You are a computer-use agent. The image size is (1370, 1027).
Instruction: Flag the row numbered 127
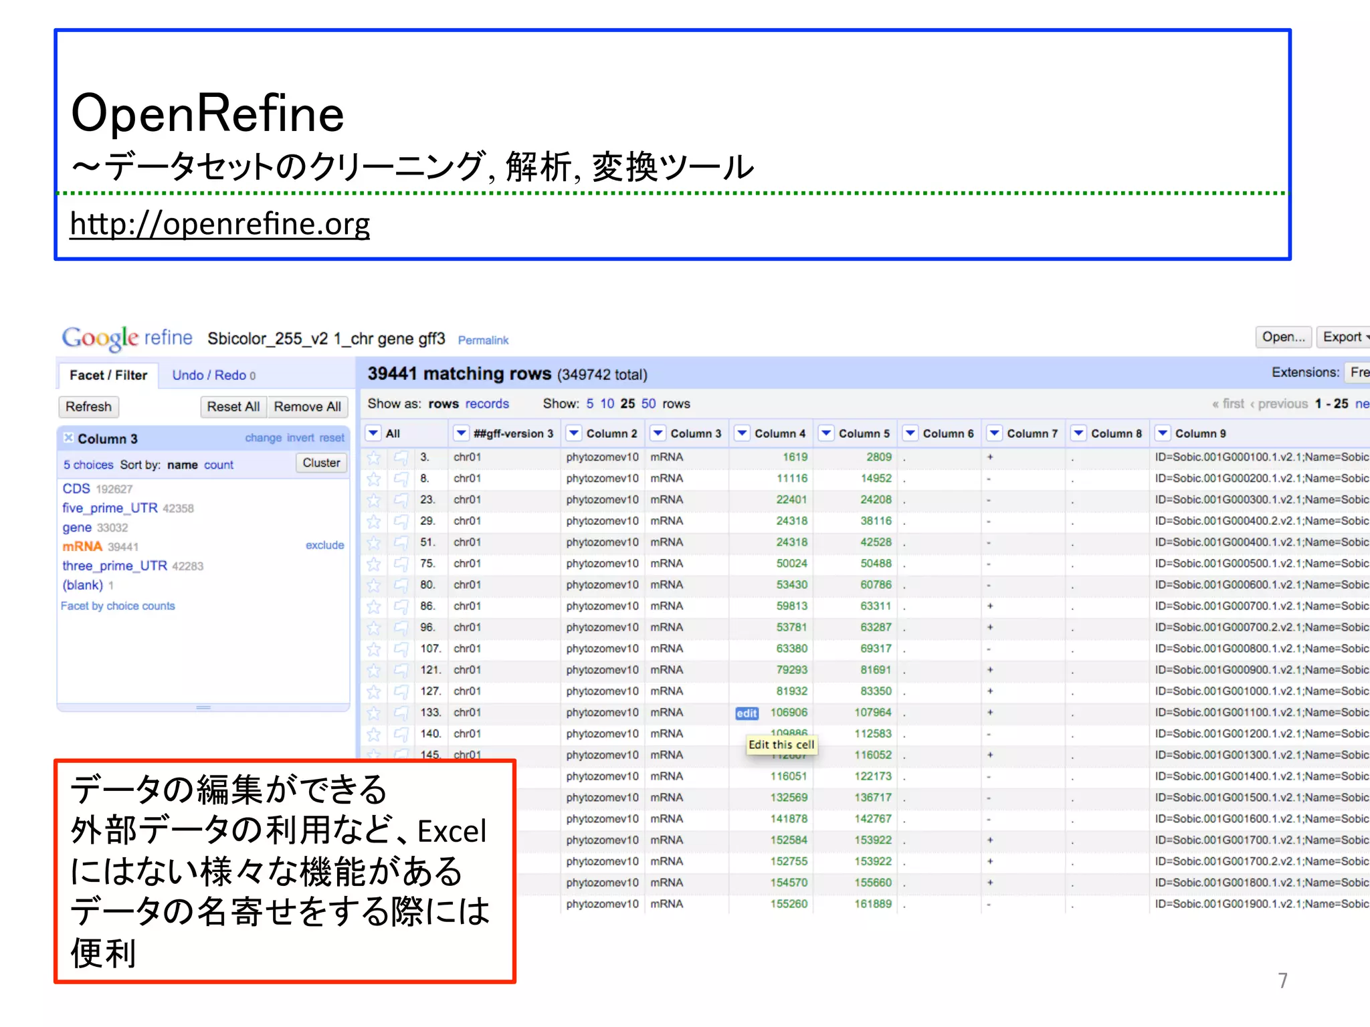[401, 692]
